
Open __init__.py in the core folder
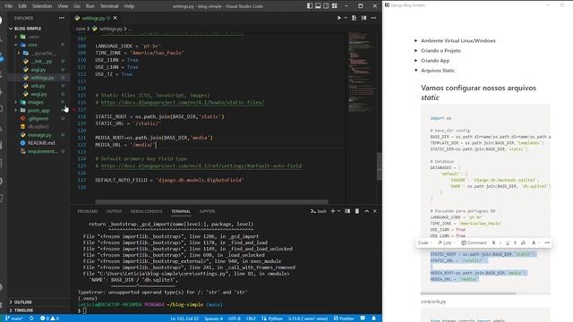pos(41,62)
